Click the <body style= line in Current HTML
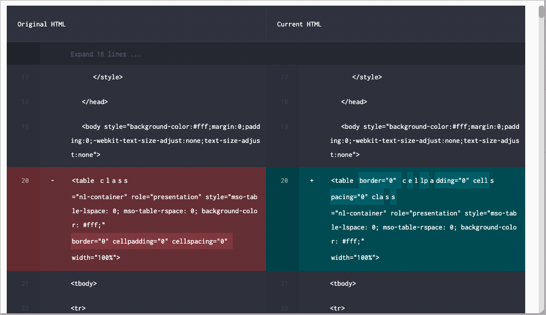This screenshot has width=546, height=315. tap(425, 141)
